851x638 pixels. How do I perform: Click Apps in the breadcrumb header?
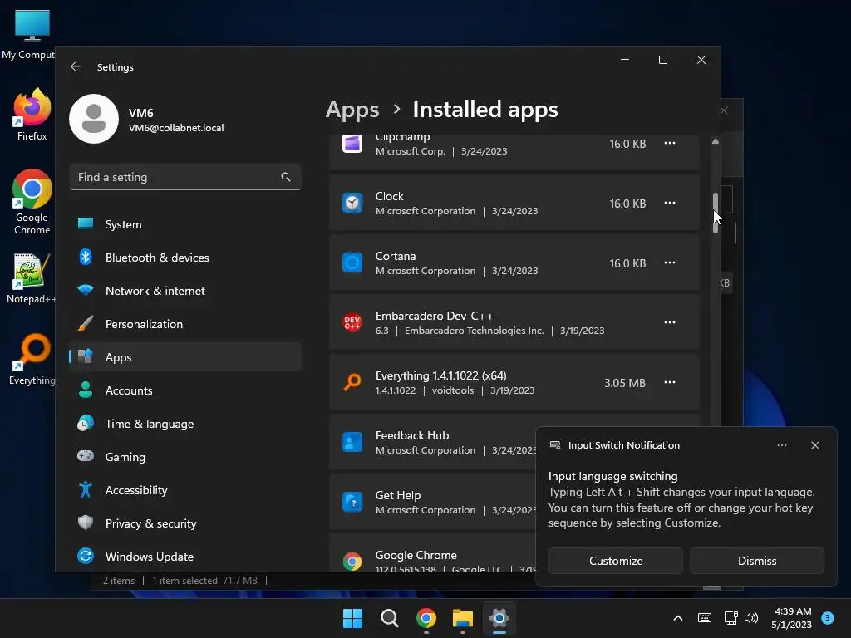pyautogui.click(x=352, y=110)
